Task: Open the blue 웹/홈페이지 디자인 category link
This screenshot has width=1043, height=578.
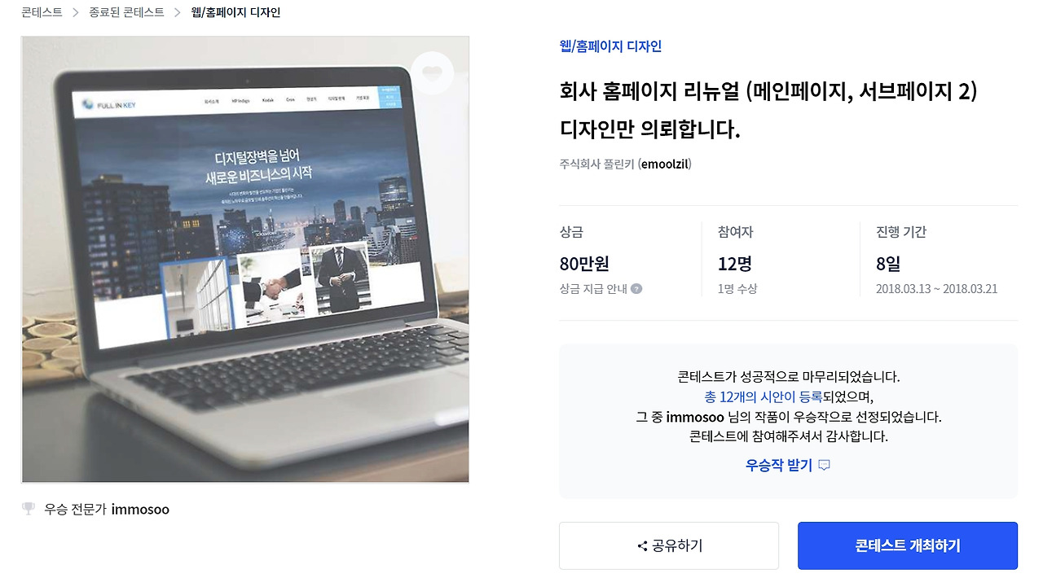Action: point(610,46)
